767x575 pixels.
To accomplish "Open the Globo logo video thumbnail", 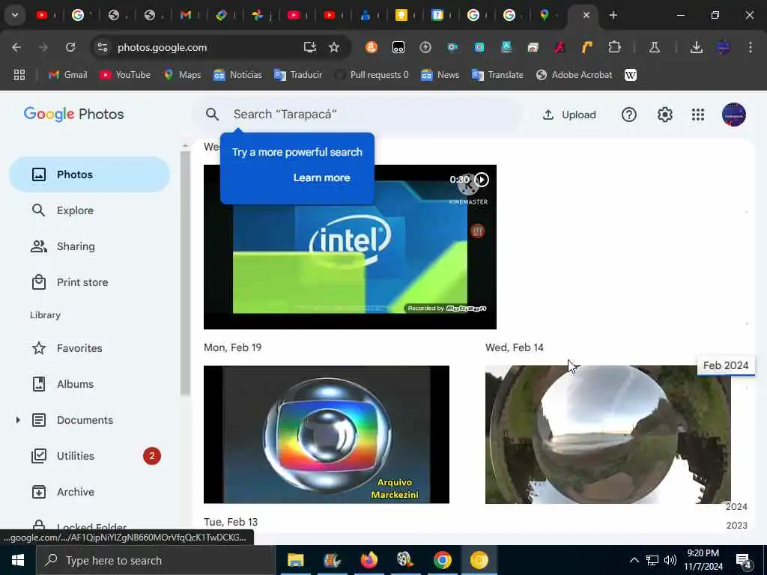I will (x=327, y=434).
